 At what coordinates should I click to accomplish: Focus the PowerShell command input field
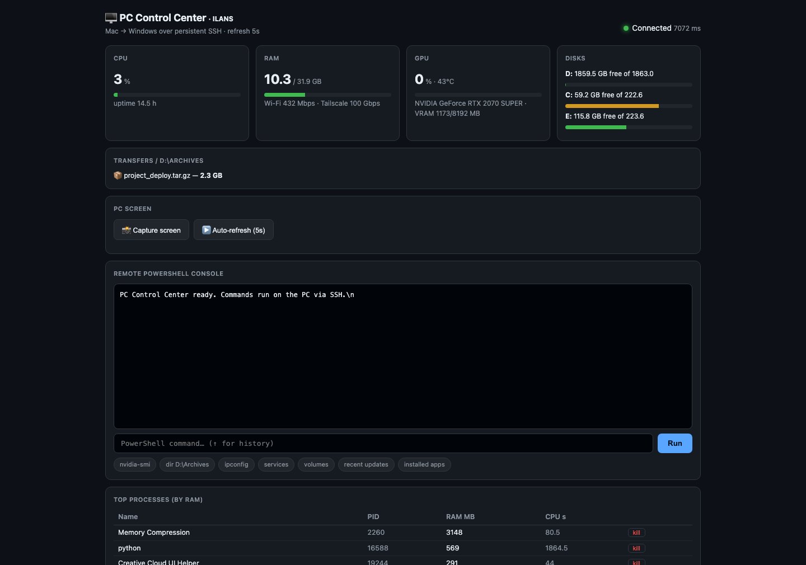383,443
